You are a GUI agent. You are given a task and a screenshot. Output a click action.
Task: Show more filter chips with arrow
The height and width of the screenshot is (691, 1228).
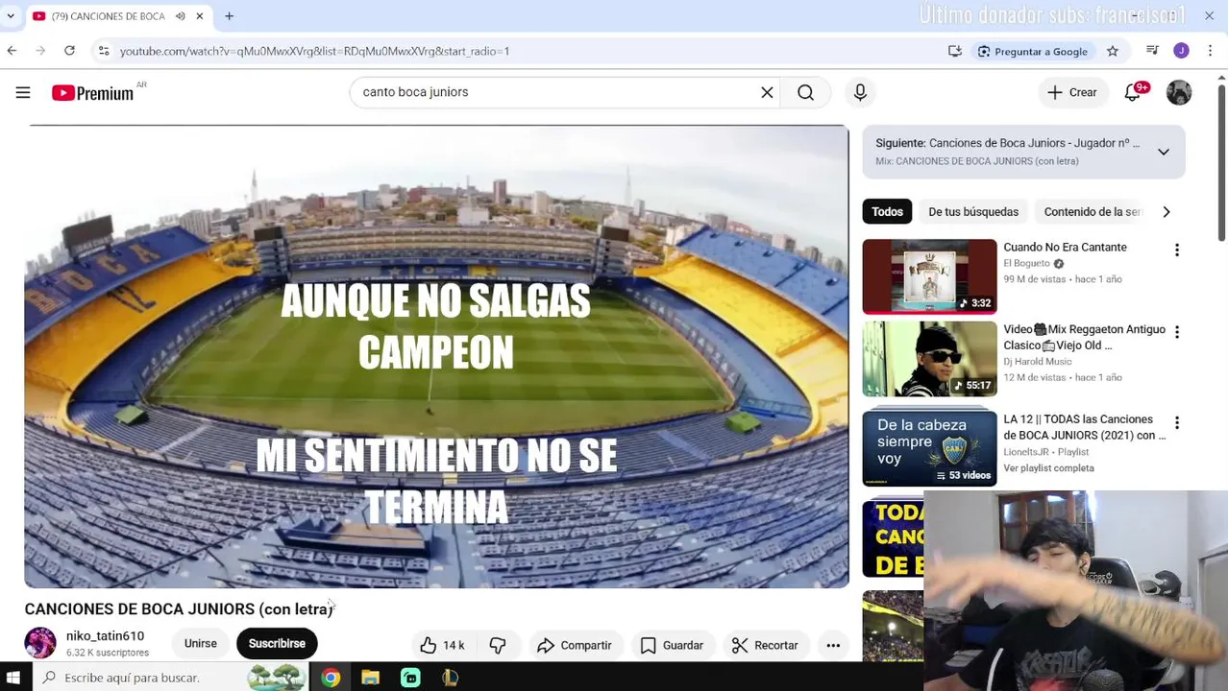(x=1167, y=211)
